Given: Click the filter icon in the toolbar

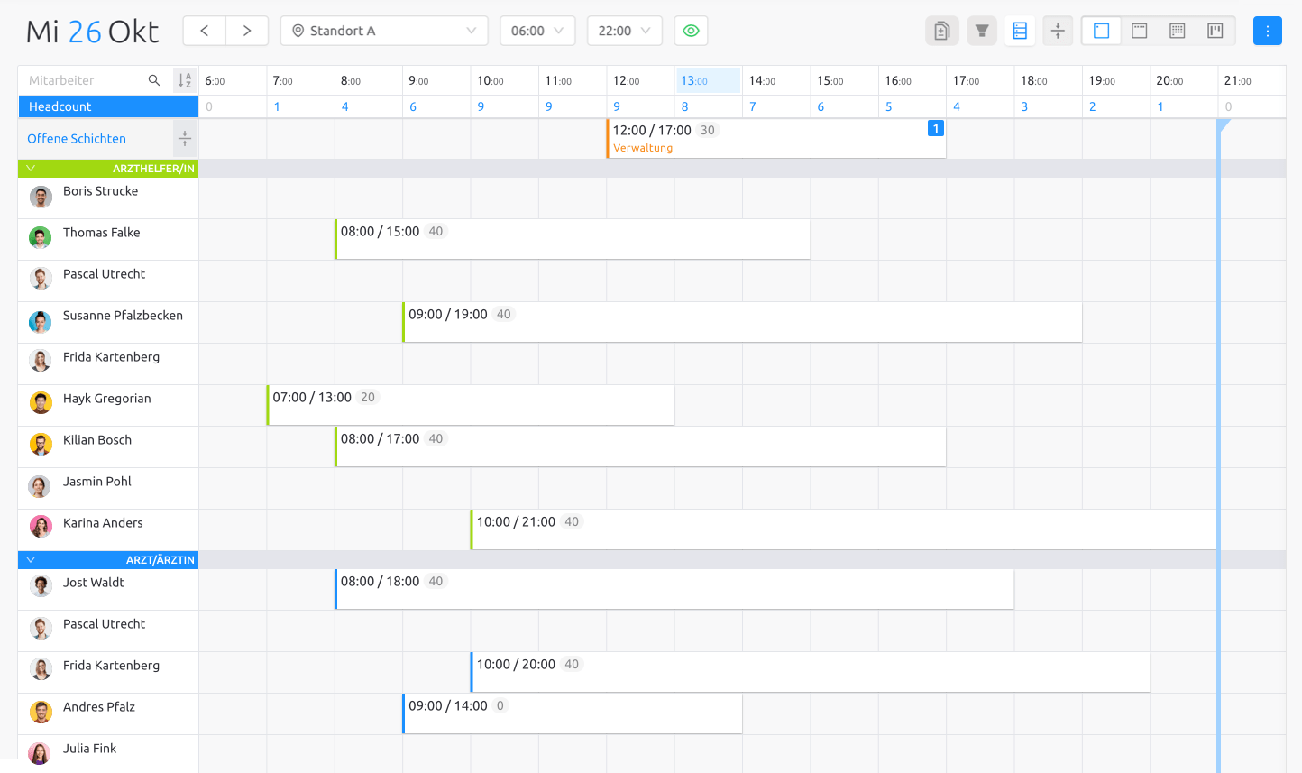Looking at the screenshot, I should coord(982,30).
